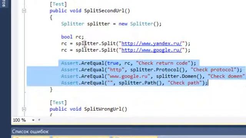The image size is (246, 138).
Task: Click splitter.Protocol() call
Action: click(157, 70)
